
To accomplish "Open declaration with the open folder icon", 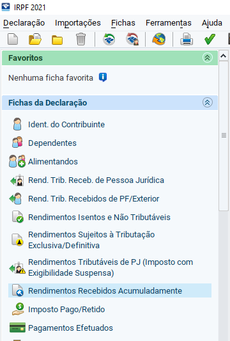I will (x=35, y=40).
